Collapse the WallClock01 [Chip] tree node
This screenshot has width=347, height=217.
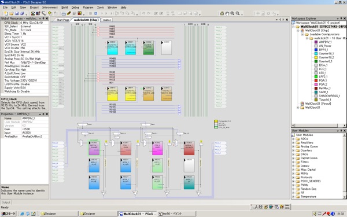coord(298,31)
